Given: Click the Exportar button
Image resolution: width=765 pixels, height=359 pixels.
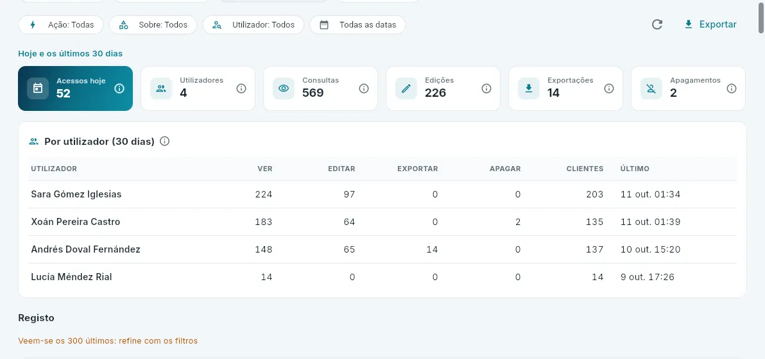Looking at the screenshot, I should 710,24.
